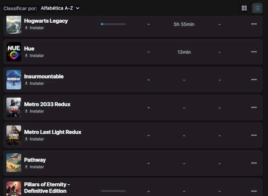Open more options for Pathway
The height and width of the screenshot is (196, 268).
click(254, 163)
